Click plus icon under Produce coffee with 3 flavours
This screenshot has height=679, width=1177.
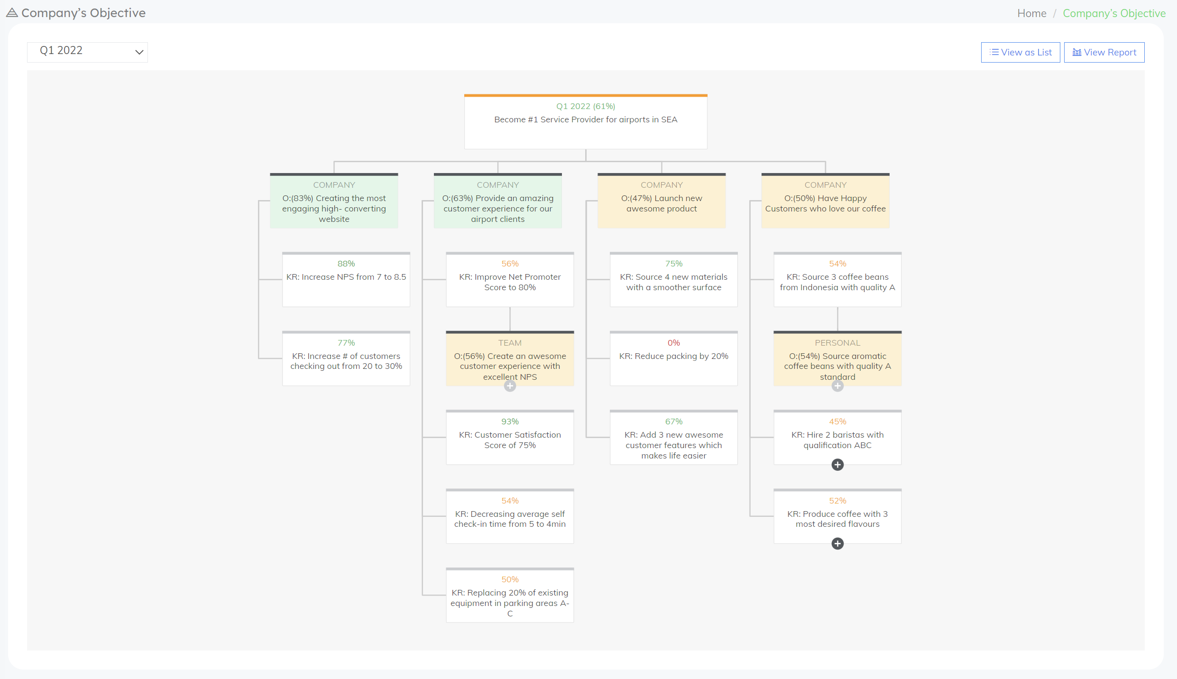pos(837,543)
